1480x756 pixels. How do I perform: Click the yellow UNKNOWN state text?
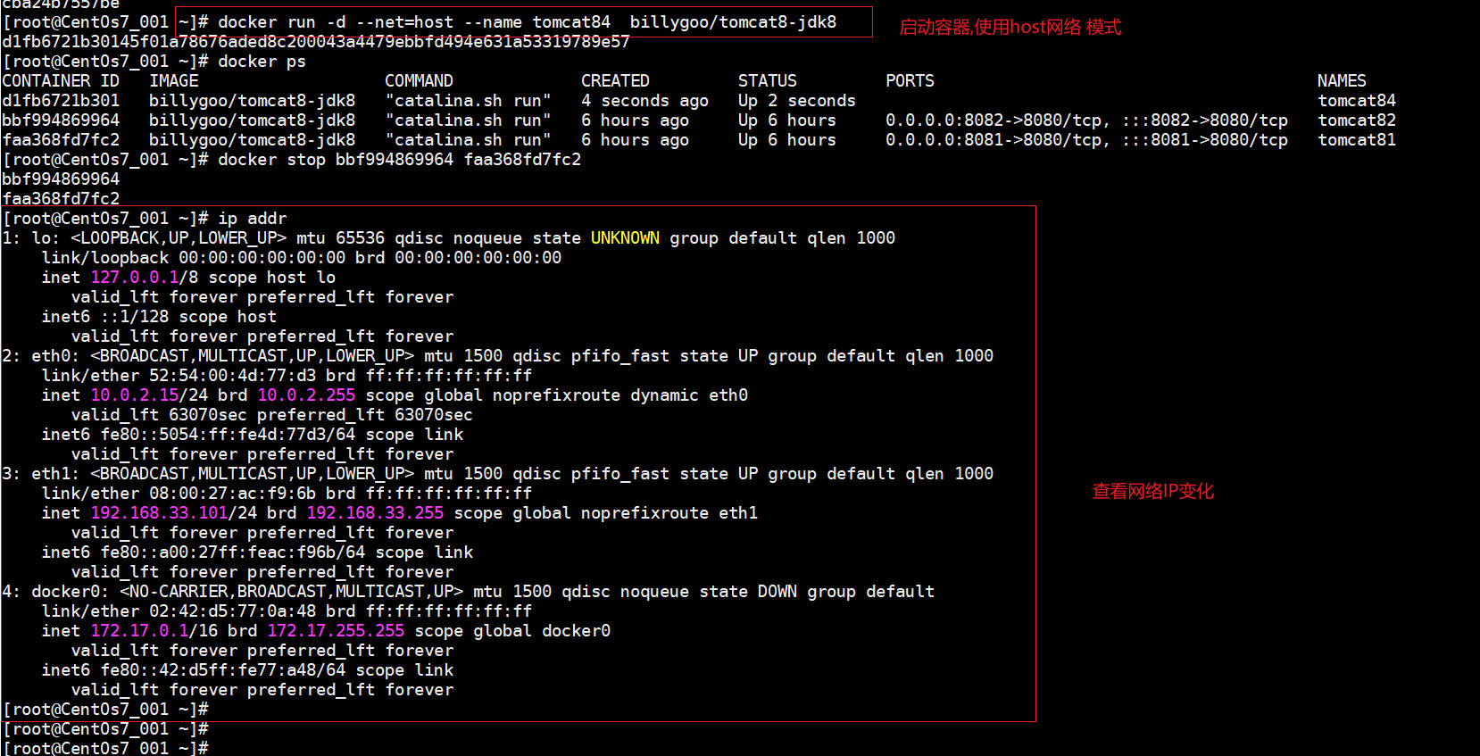625,238
